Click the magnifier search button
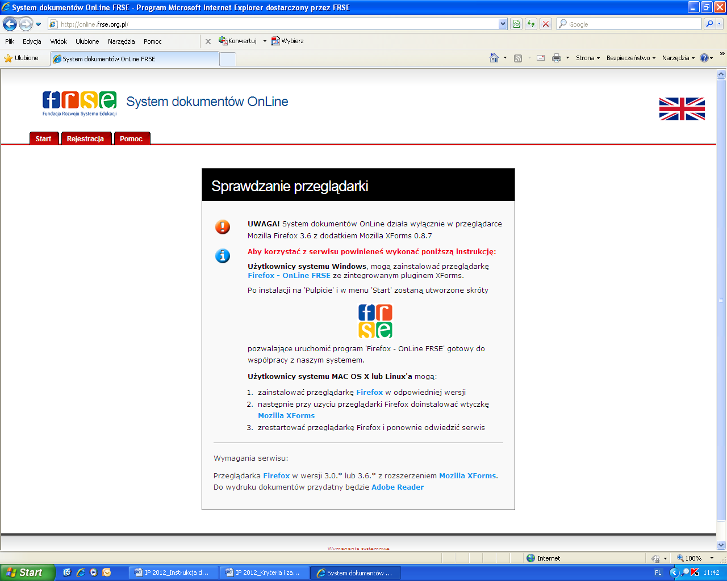Screen dimensions: 727x581 pyautogui.click(x=709, y=24)
